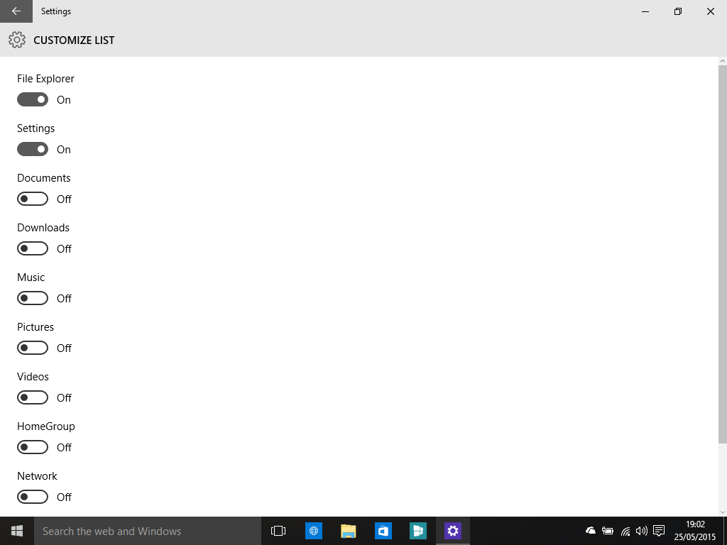Click the Customize List gear icon

[17, 40]
